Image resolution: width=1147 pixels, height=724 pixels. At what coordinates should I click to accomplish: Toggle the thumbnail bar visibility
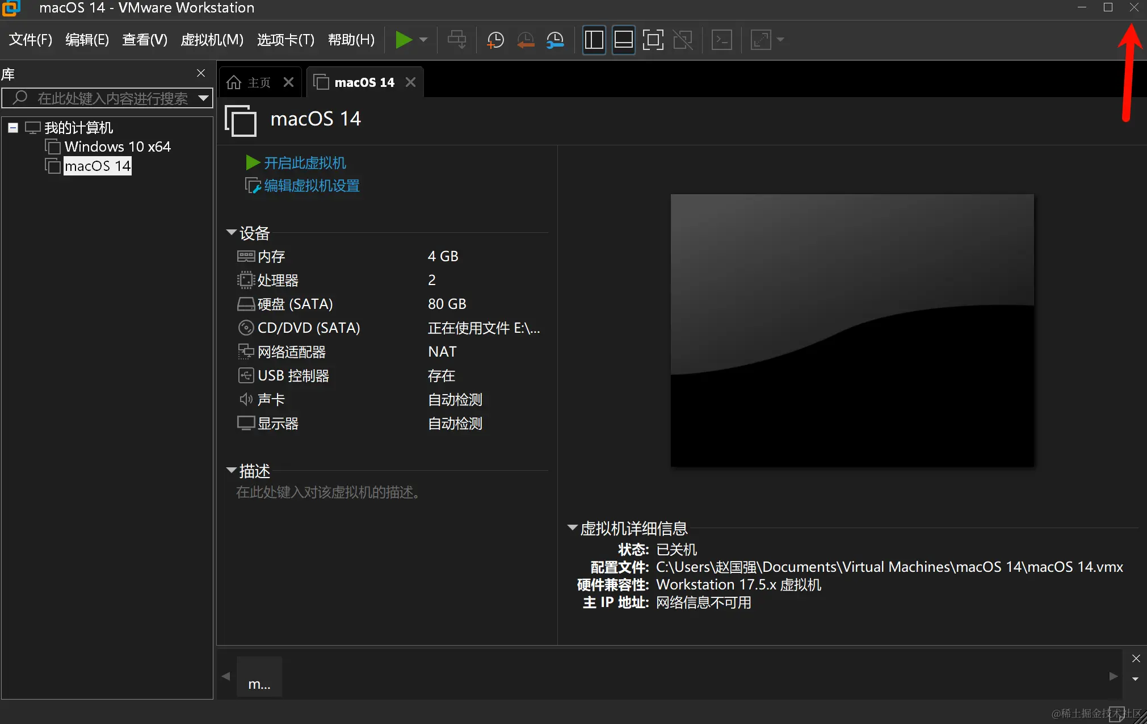click(623, 40)
